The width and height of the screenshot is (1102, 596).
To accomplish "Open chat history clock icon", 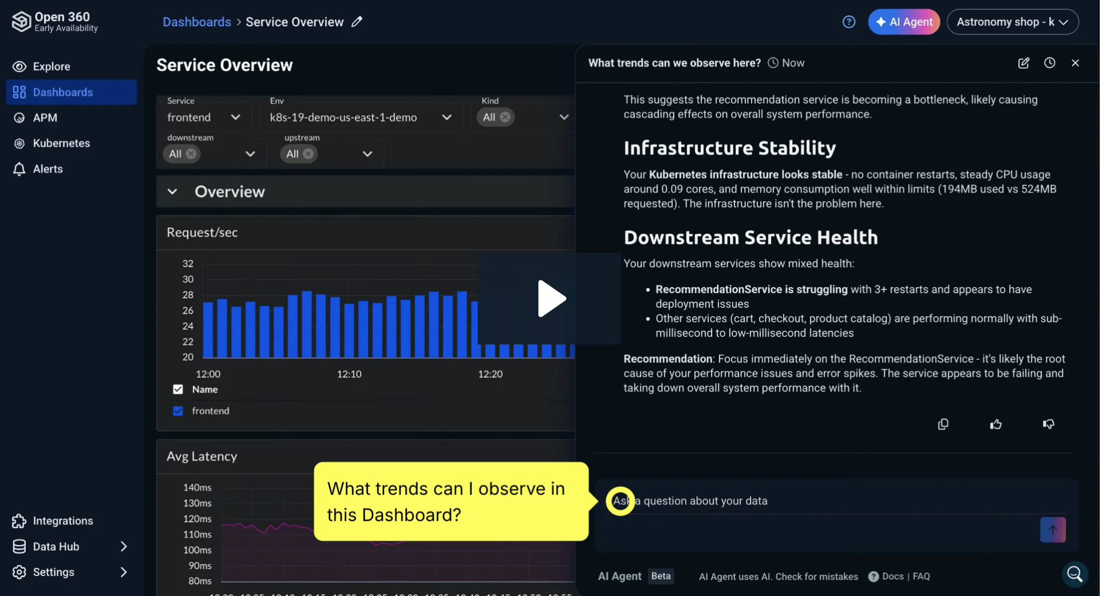I will pos(1049,63).
